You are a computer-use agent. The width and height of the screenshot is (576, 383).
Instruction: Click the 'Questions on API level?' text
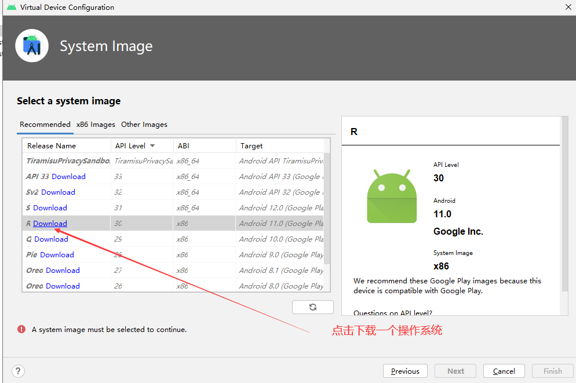tap(393, 313)
